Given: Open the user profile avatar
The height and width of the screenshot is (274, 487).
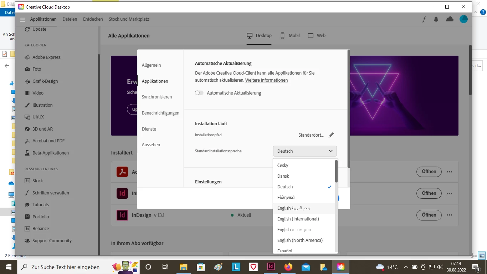Looking at the screenshot, I should (x=463, y=19).
